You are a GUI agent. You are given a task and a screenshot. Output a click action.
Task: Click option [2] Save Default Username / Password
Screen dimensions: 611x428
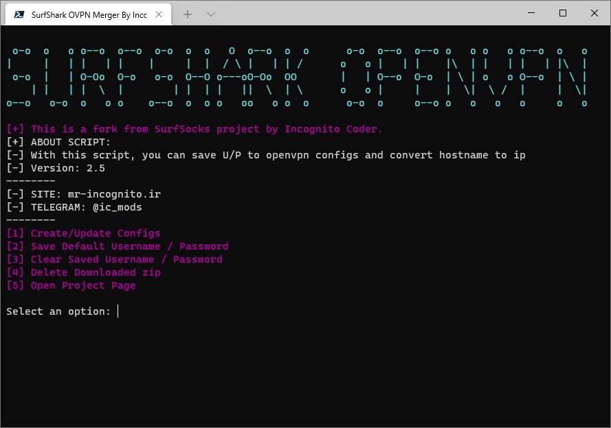tap(118, 246)
